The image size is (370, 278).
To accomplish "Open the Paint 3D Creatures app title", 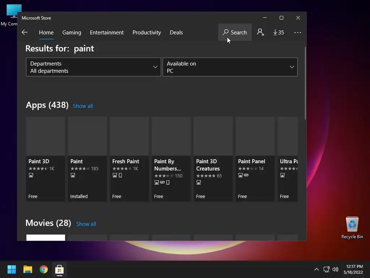I will point(208,165).
